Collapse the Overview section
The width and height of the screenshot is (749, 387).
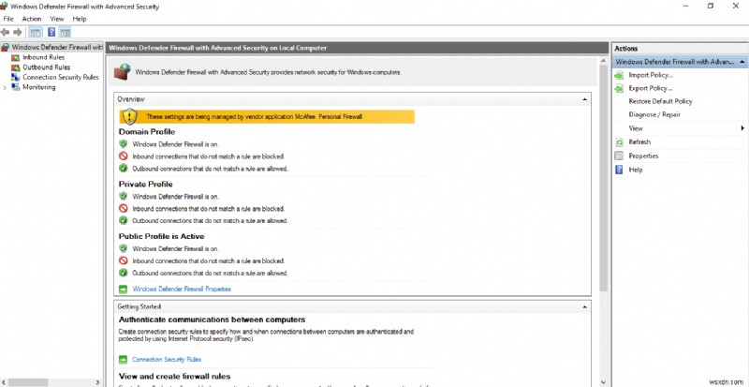(584, 98)
